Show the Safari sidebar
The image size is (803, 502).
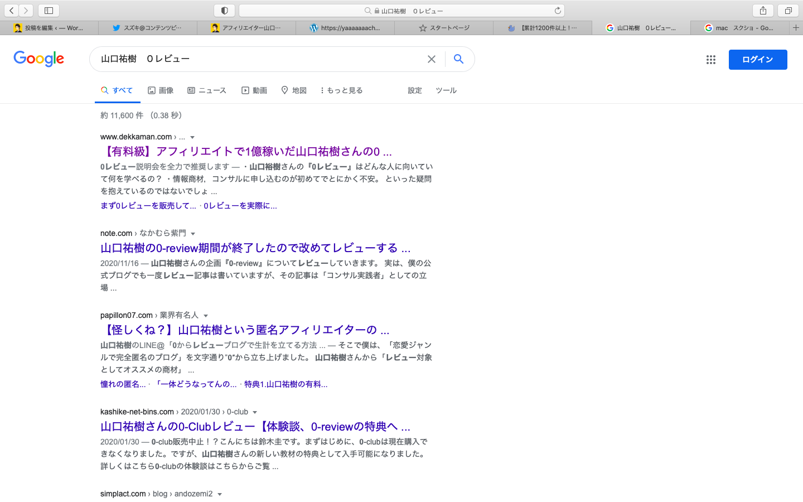click(x=49, y=11)
